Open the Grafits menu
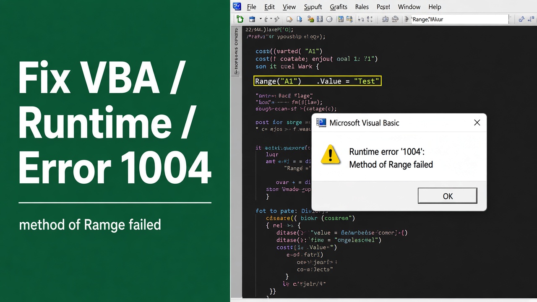 (338, 7)
